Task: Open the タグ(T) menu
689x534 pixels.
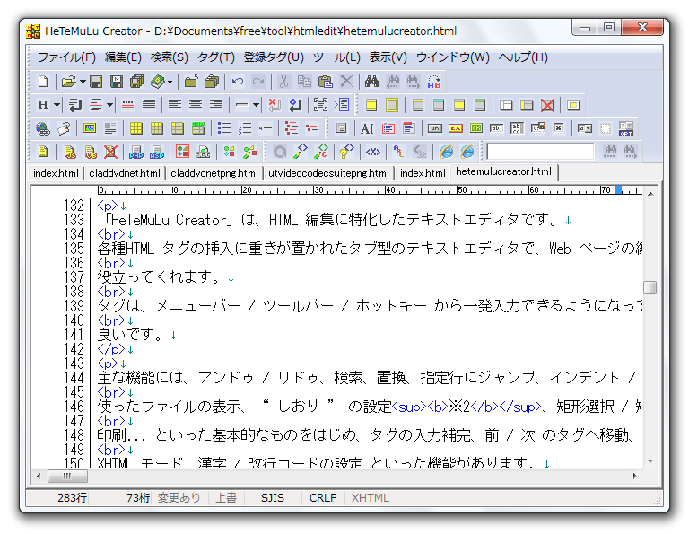Action: pyautogui.click(x=215, y=57)
